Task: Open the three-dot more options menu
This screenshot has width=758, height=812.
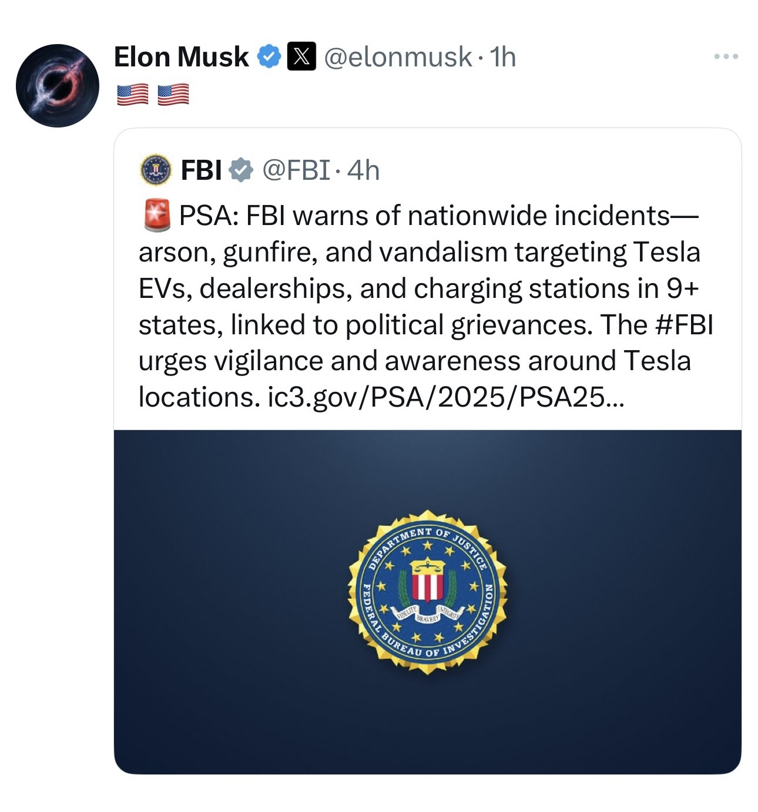Action: click(726, 57)
